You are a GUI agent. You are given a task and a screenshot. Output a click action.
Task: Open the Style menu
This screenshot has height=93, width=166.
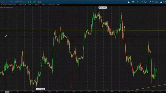(x=144, y=2)
